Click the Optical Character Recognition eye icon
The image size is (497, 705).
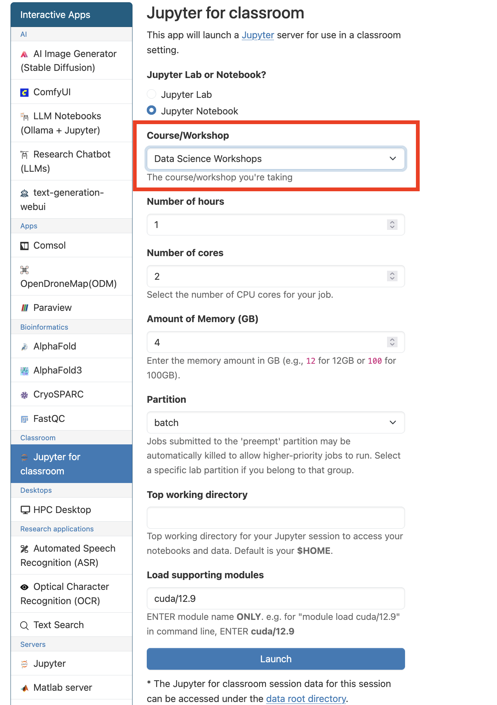pos(24,587)
